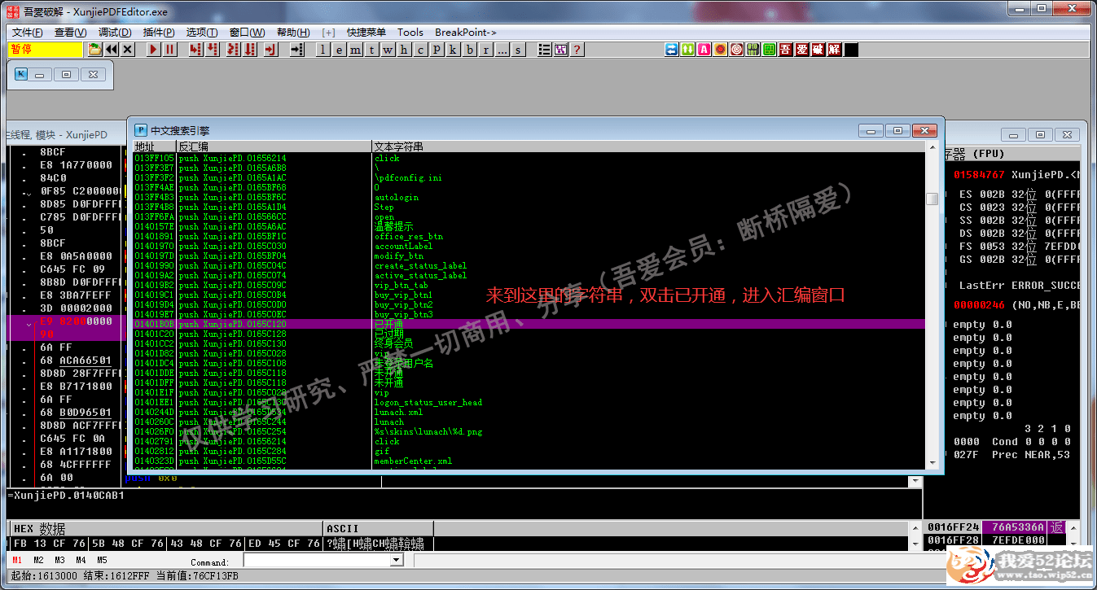This screenshot has height=590, width=1097.
Task: Open the 插件(P) menu
Action: (x=159, y=33)
